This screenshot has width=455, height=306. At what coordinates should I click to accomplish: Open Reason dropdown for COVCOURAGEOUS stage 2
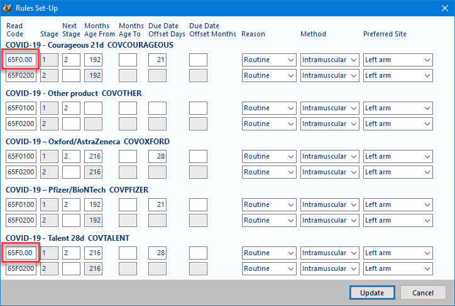tap(269, 75)
